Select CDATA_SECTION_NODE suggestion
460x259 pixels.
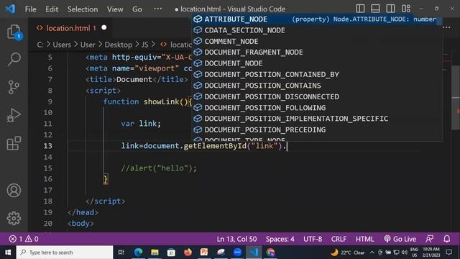tap(317, 30)
